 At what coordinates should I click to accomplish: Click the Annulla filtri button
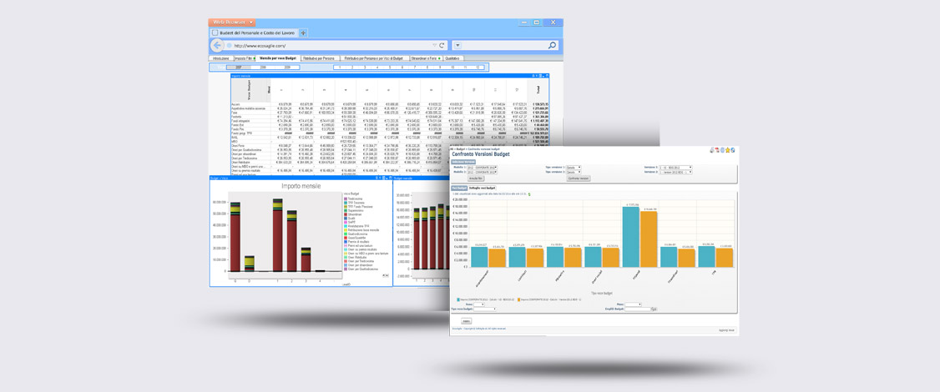click(476, 178)
